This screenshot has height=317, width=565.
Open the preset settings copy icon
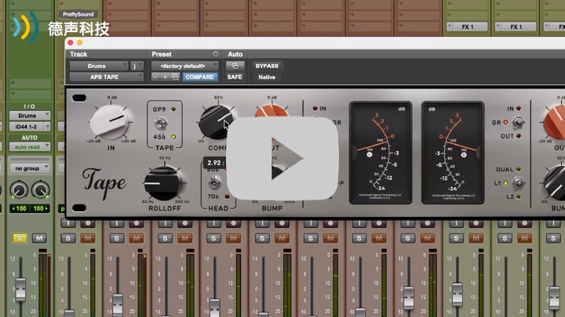174,77
